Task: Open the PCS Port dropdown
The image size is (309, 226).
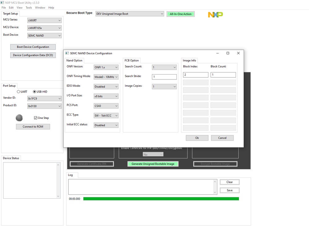Action: tap(106, 106)
